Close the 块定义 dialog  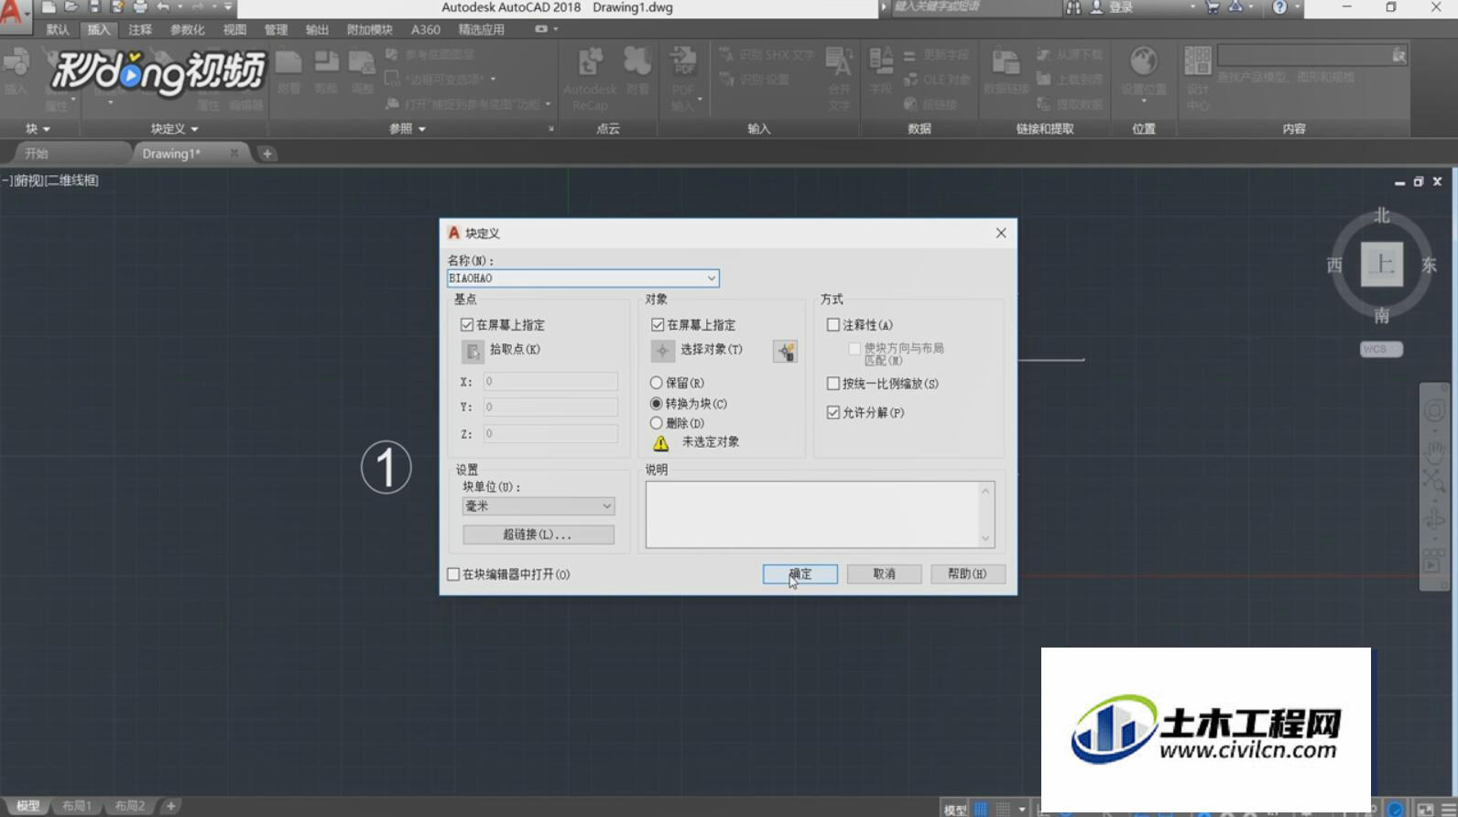coord(1001,234)
